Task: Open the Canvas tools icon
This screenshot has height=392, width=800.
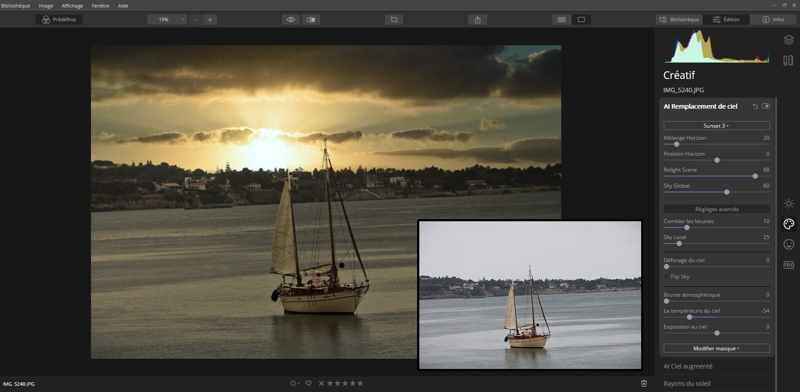Action: pyautogui.click(x=788, y=60)
